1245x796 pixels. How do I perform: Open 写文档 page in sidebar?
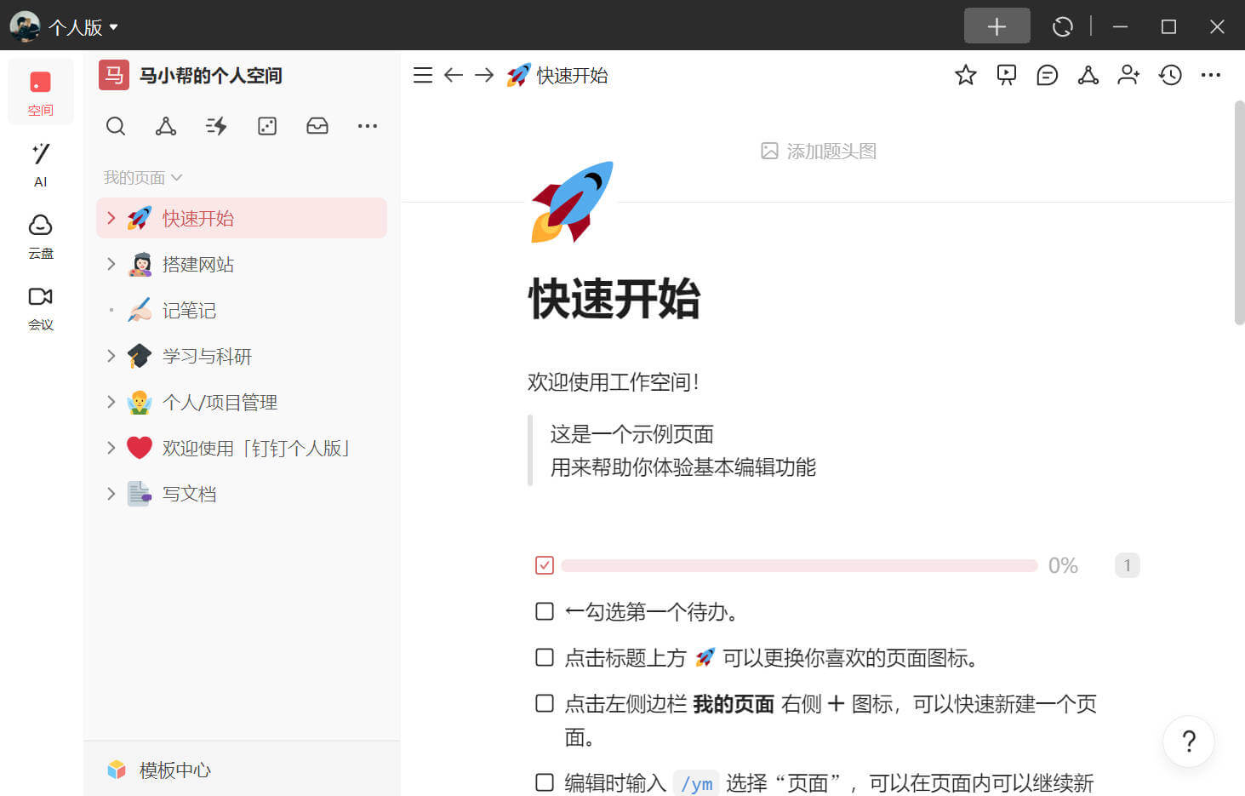pos(242,494)
